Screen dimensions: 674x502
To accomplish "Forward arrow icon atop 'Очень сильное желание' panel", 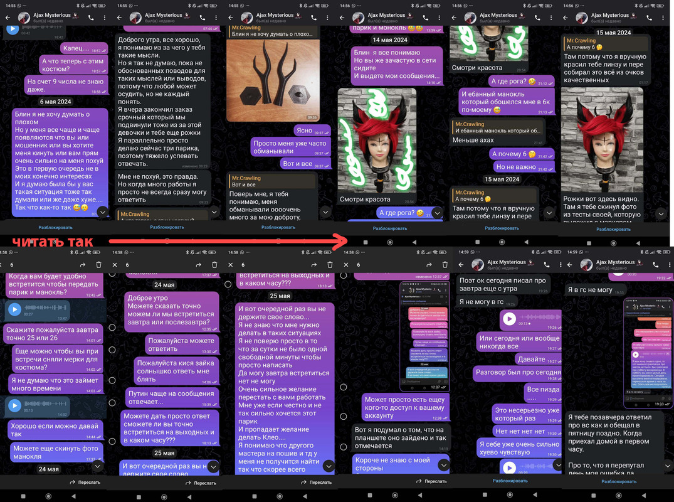I will pos(313,265).
